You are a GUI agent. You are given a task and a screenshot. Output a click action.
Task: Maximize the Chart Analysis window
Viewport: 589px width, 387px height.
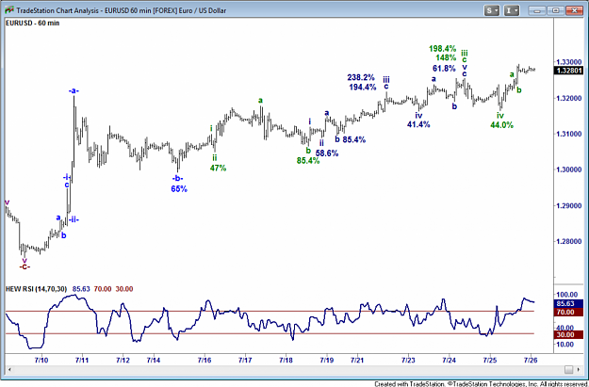tap(555, 10)
